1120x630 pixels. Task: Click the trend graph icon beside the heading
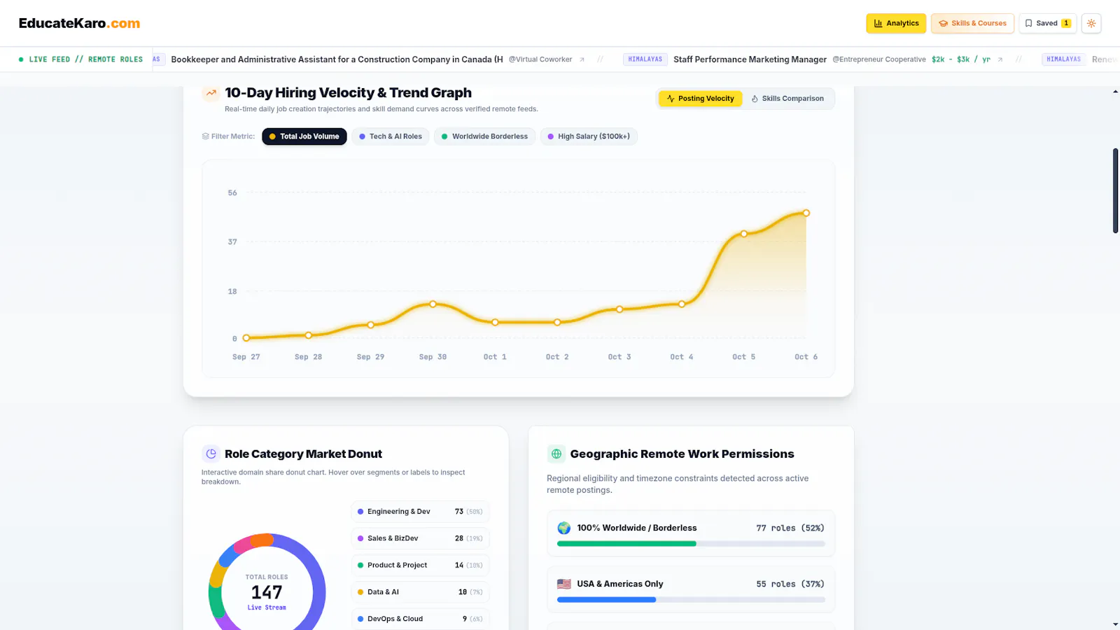(211, 93)
